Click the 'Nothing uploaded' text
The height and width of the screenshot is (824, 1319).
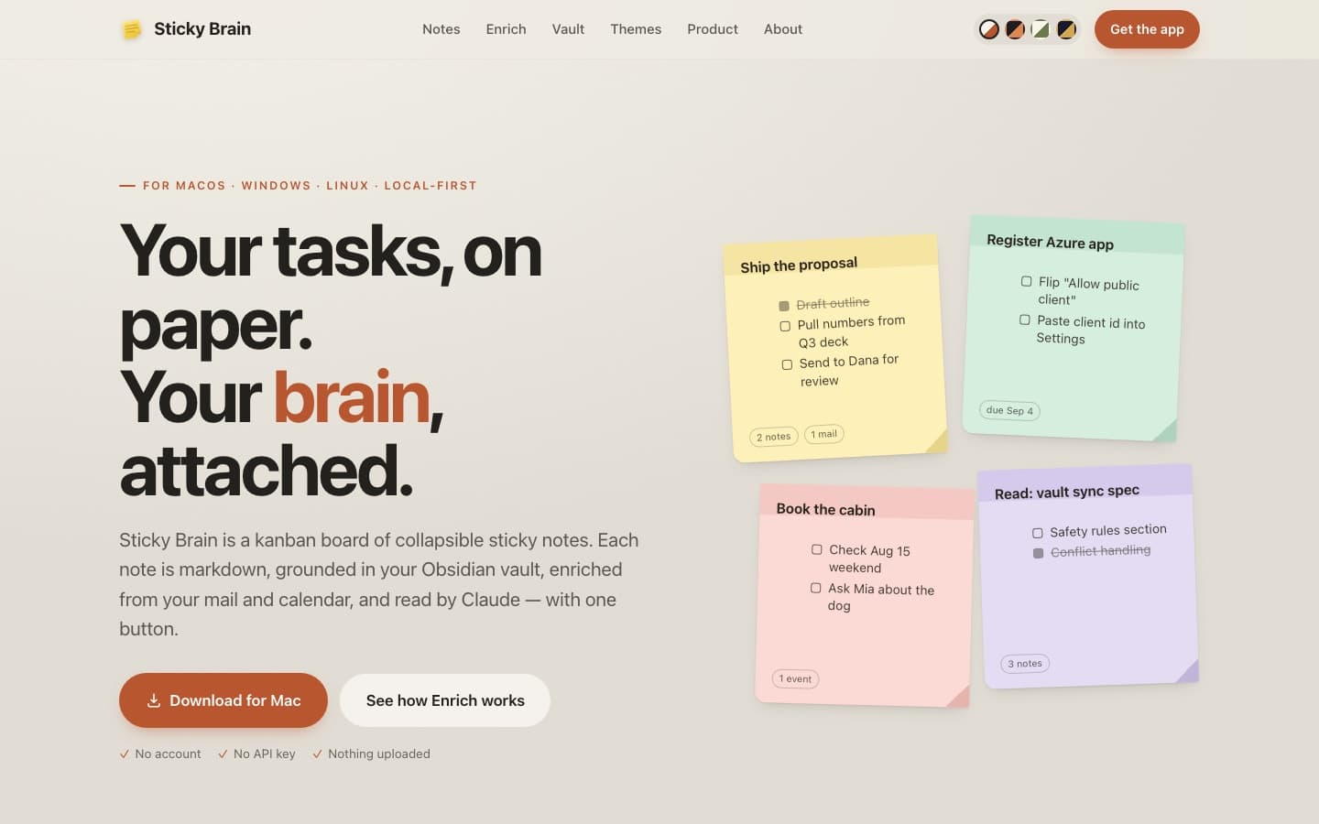click(x=379, y=754)
